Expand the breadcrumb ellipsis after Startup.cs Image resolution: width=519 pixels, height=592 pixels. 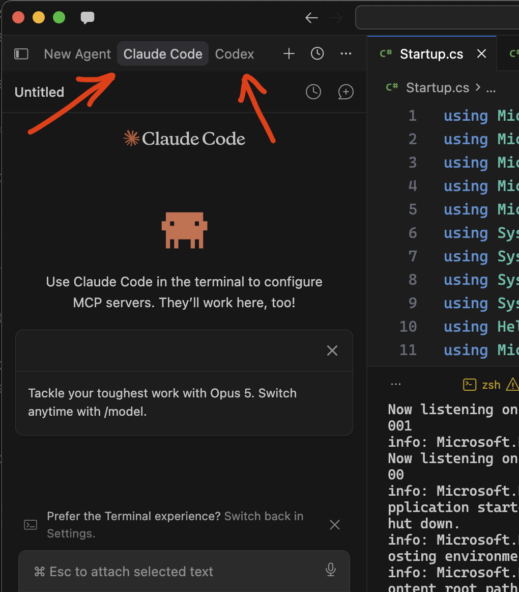491,90
